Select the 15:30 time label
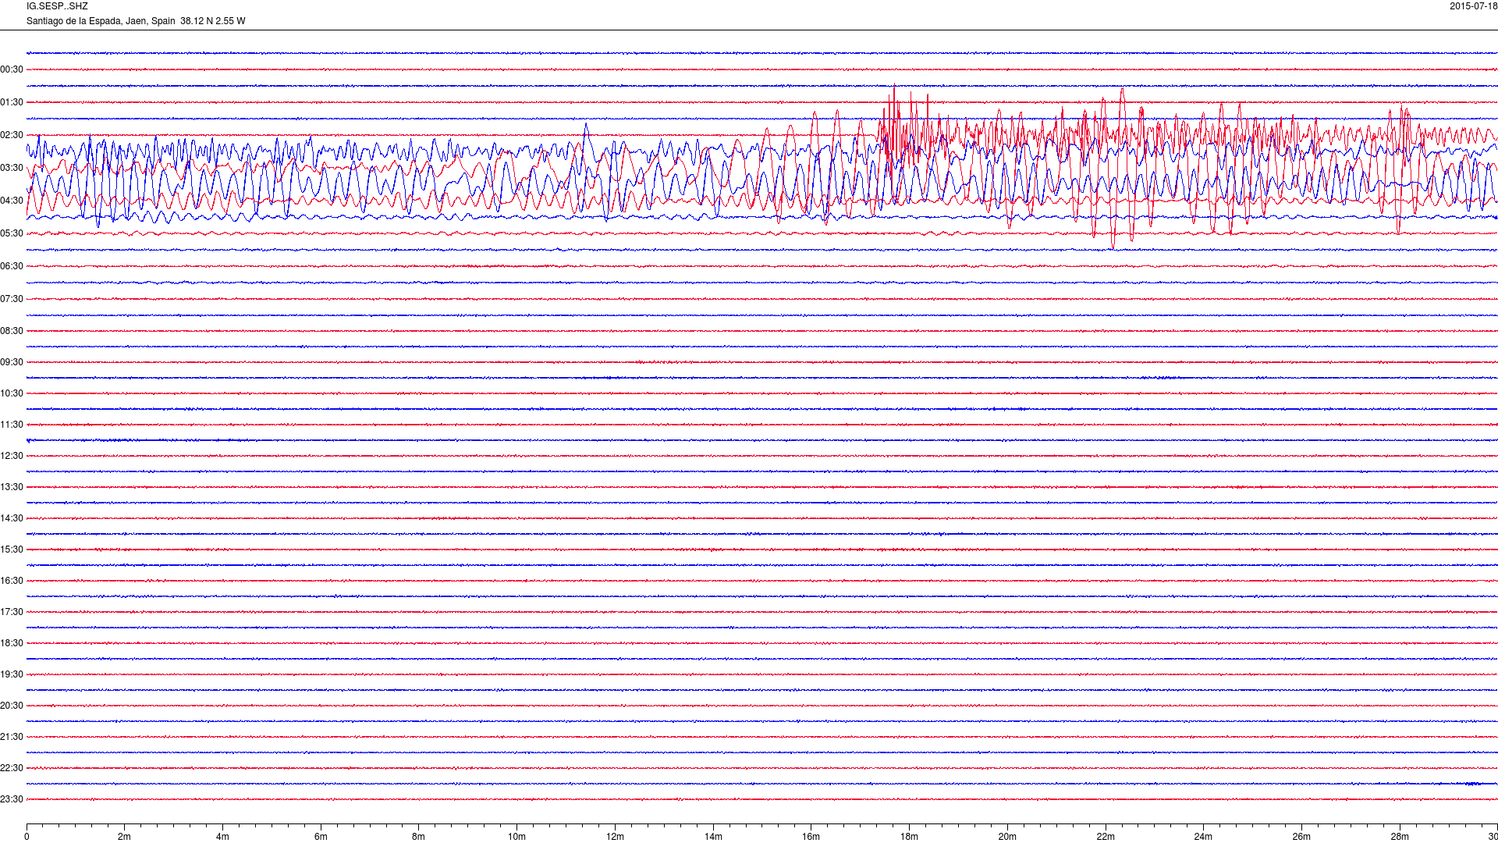Image resolution: width=1498 pixels, height=843 pixels. click(x=12, y=550)
